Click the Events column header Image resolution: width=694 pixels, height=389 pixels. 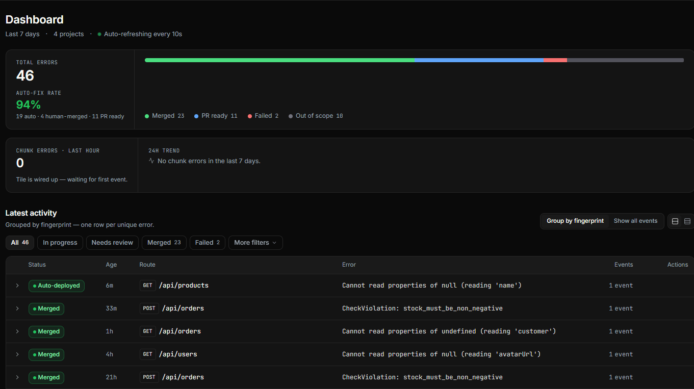point(624,265)
